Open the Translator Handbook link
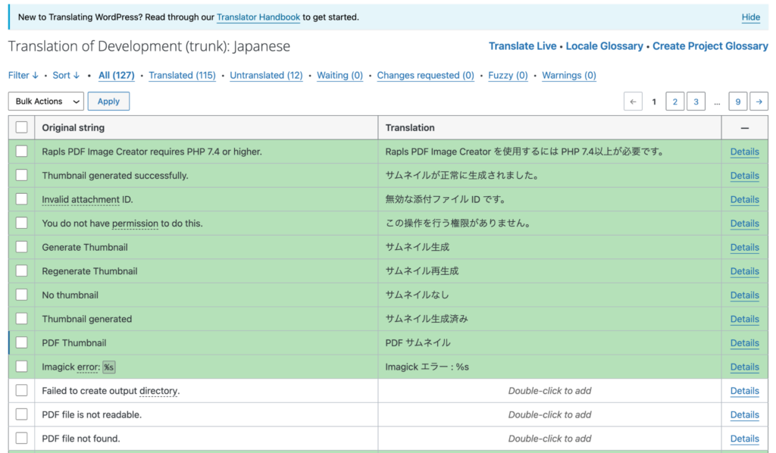 pyautogui.click(x=258, y=17)
